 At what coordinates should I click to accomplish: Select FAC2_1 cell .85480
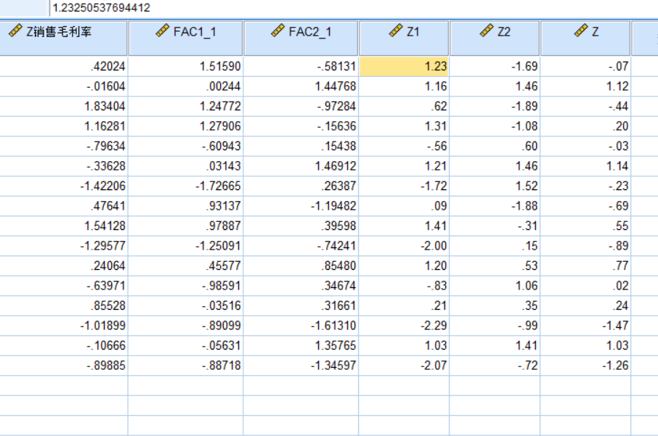point(301,266)
